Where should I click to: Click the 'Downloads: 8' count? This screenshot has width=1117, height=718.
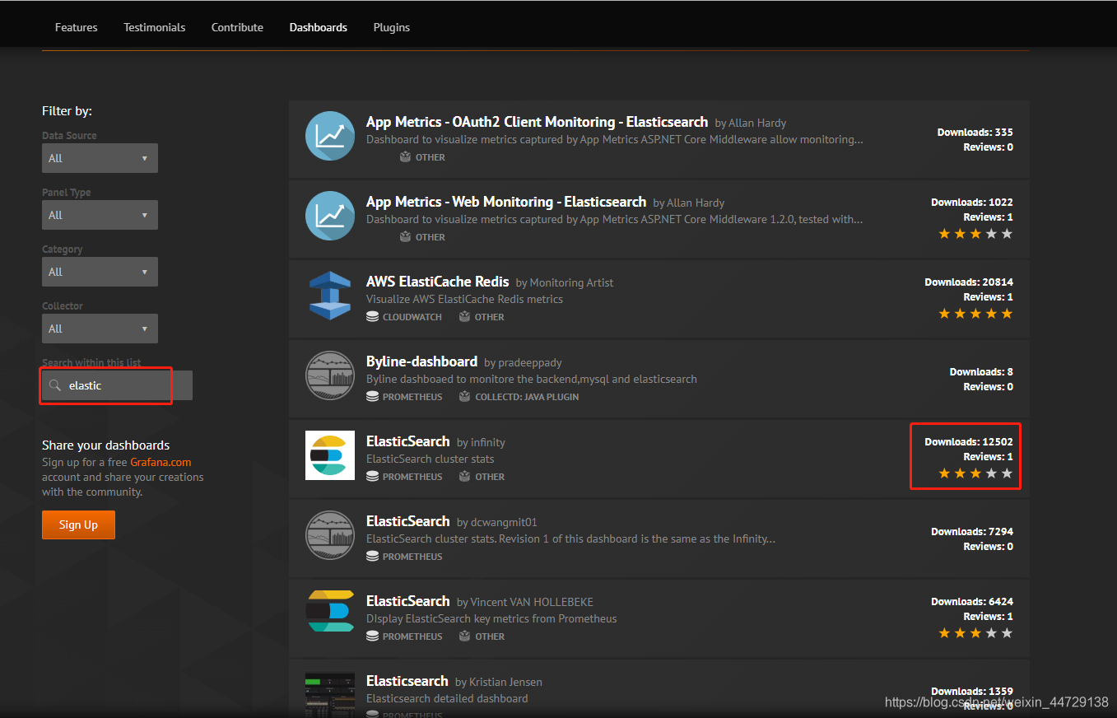[x=981, y=371]
